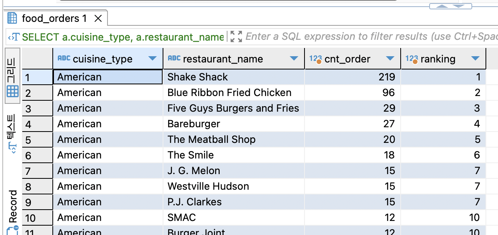This screenshot has width=498, height=235.
Task: Click the table icon on food_orders tab
Action: click(13, 18)
